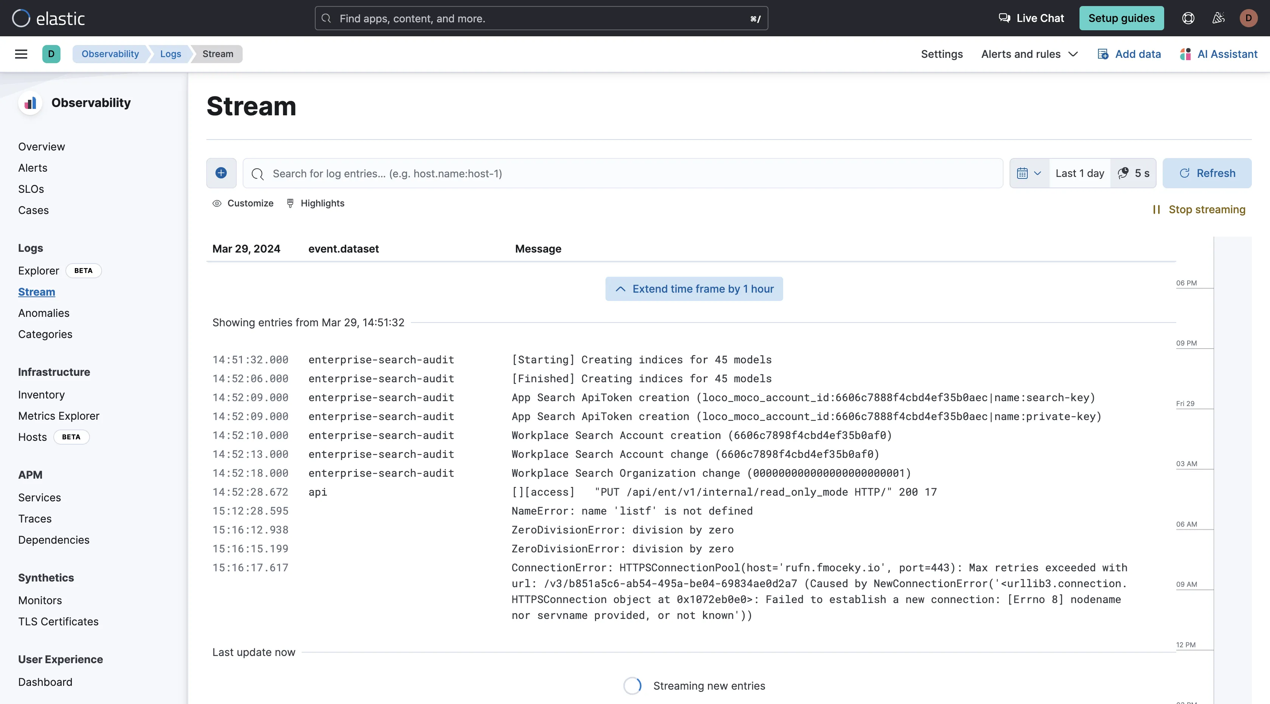Open Overview in sidebar
The height and width of the screenshot is (704, 1270).
(42, 146)
